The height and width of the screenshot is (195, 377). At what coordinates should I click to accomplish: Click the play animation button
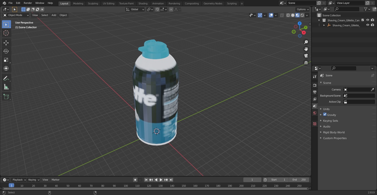coord(161,180)
